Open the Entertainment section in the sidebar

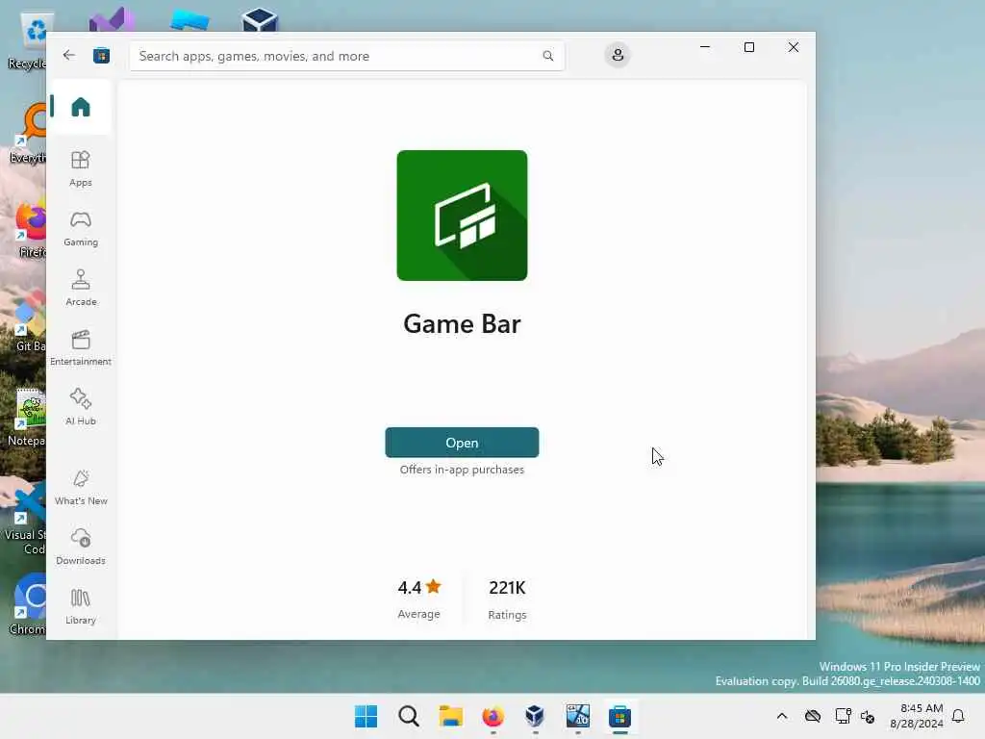tap(81, 347)
